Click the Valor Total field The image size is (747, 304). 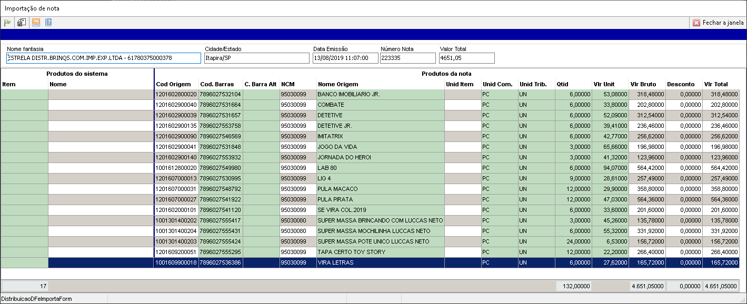(466, 58)
